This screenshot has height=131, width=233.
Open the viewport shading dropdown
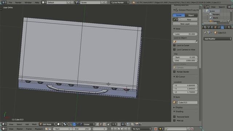[59, 124]
